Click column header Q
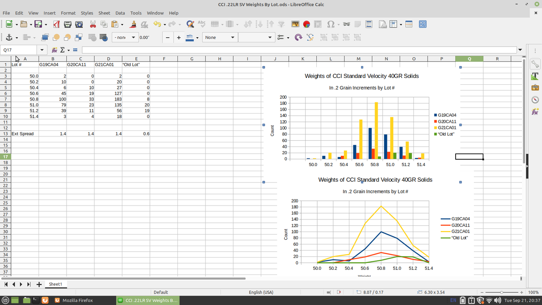 coord(469,58)
